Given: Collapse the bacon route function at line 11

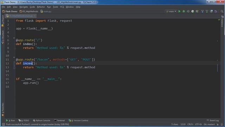Looking at the screenshot, I should click(x=14, y=57).
